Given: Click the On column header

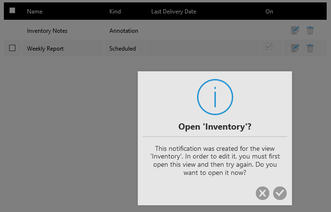Looking at the screenshot, I should [x=269, y=12].
